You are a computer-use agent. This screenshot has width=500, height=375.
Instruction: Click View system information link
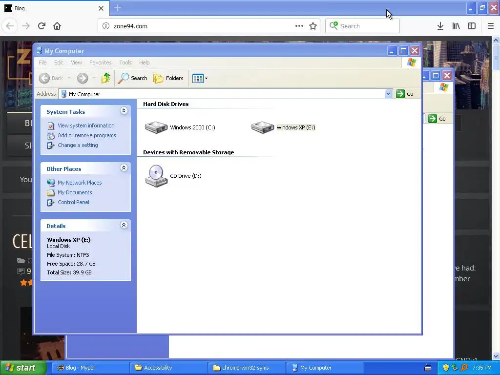pyautogui.click(x=86, y=125)
